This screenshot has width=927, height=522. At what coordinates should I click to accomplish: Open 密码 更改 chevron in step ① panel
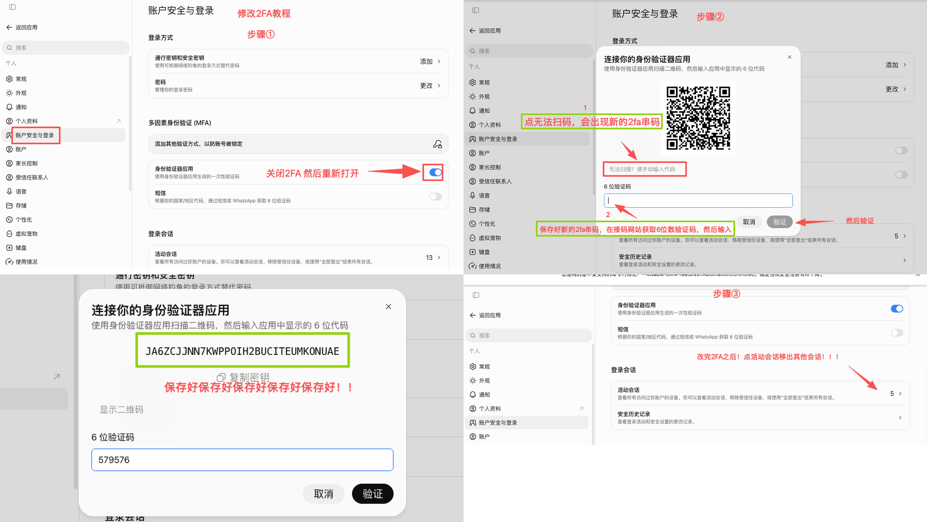[x=439, y=86]
